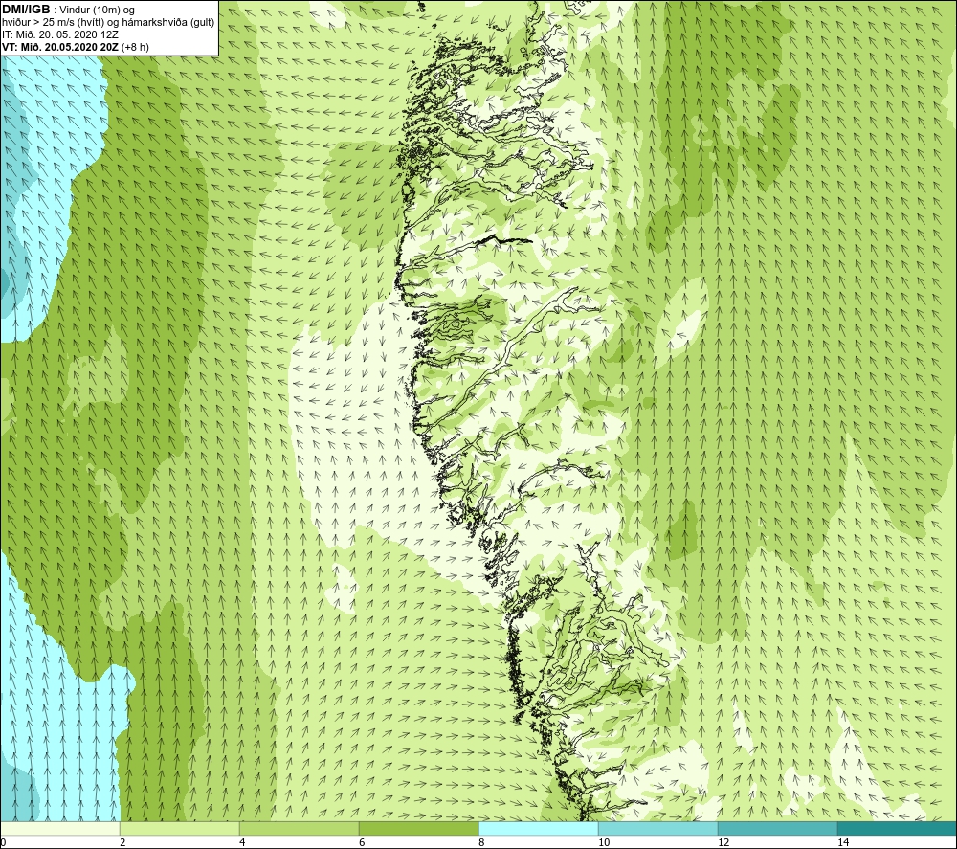Click the 0-2 m/s palest legend swatch
Image resolution: width=957 pixels, height=849 pixels.
tap(59, 829)
